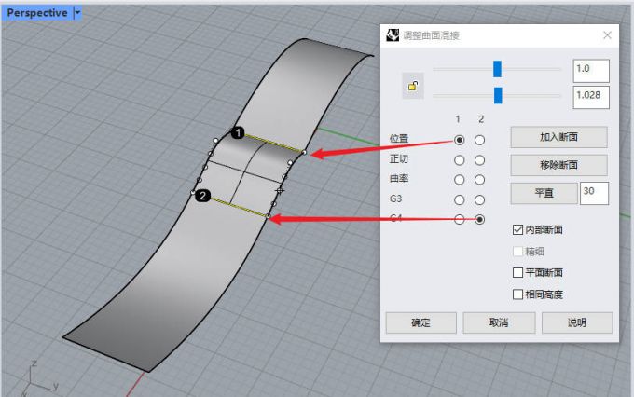
Task: Click the 1.028 value input field
Action: [x=591, y=98]
